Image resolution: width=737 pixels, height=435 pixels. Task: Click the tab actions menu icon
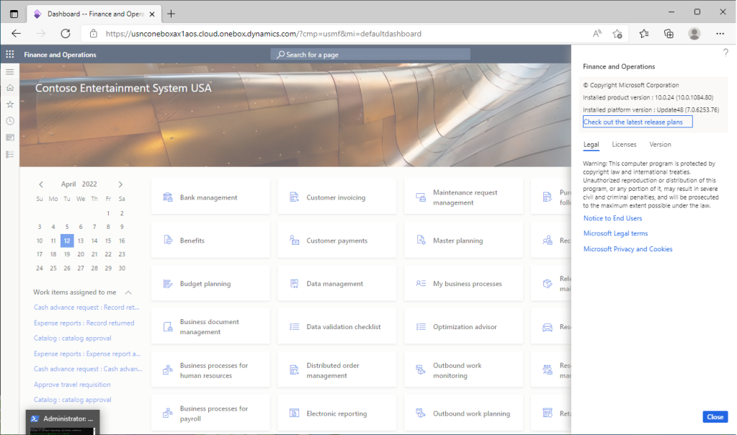[x=14, y=14]
